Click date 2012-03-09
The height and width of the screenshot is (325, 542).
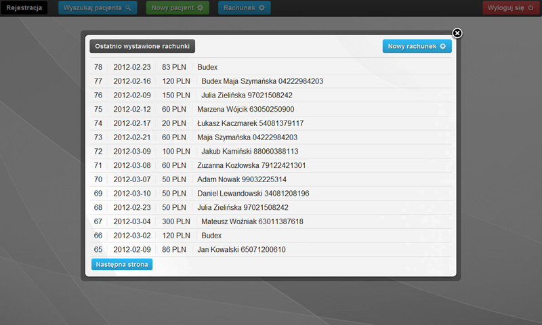pyautogui.click(x=132, y=151)
